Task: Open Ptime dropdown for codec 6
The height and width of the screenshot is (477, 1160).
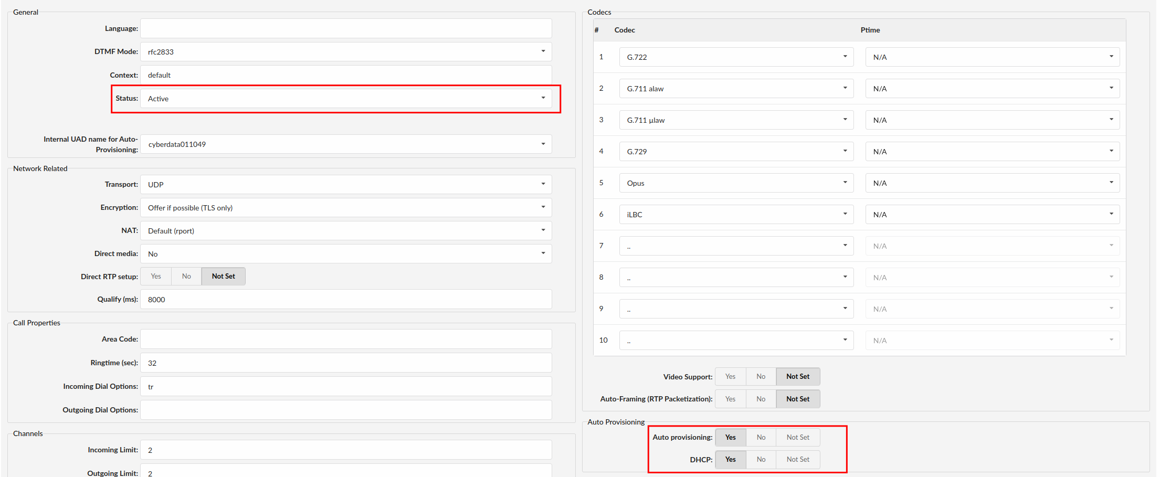Action: (993, 215)
